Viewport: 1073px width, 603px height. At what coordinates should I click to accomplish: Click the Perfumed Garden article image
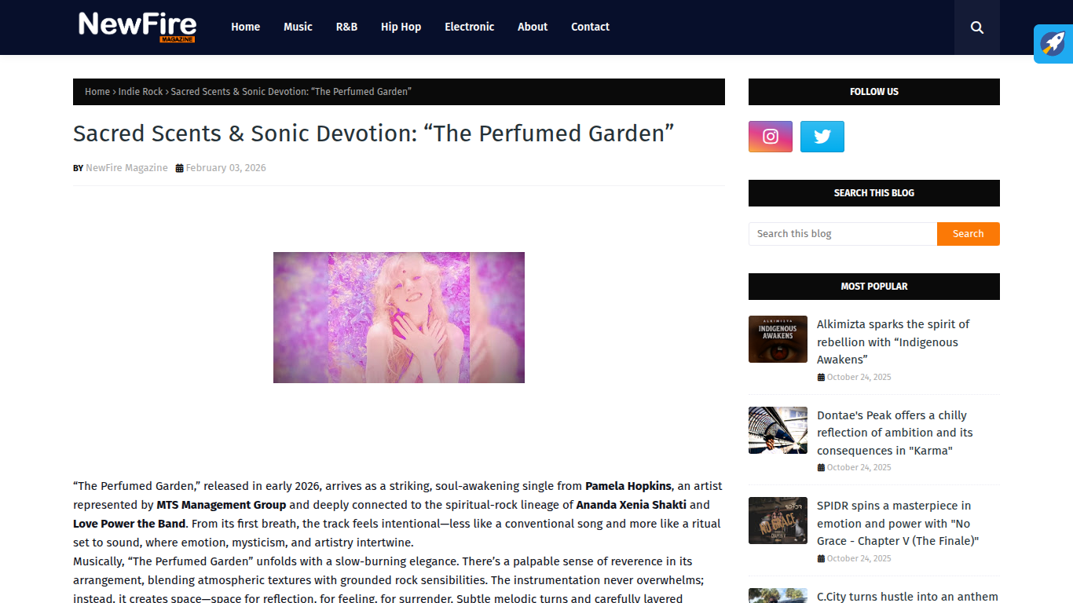click(x=399, y=317)
